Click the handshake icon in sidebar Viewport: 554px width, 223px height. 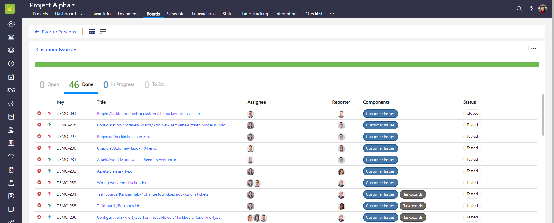(x=11, y=90)
